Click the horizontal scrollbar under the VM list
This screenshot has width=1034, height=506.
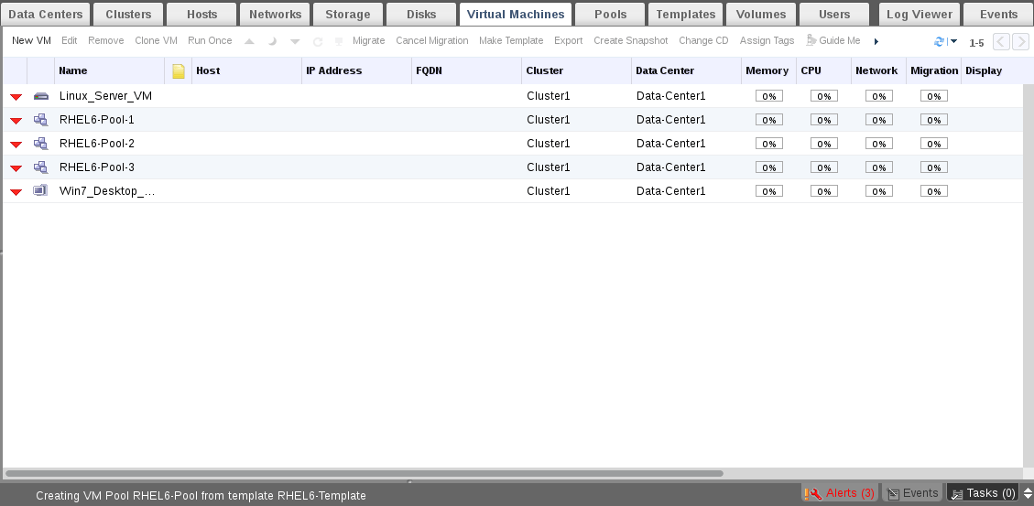pyautogui.click(x=365, y=474)
